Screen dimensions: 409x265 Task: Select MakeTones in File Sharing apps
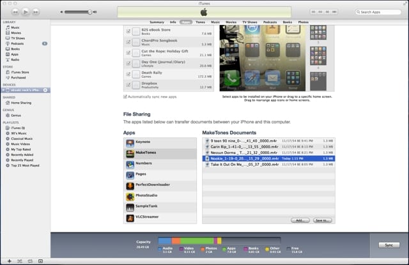point(160,154)
